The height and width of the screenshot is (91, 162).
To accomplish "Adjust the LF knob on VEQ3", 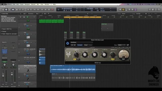I will pos(85,55).
